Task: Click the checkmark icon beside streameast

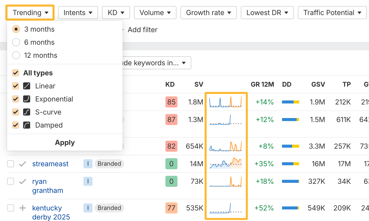Action: (23, 164)
